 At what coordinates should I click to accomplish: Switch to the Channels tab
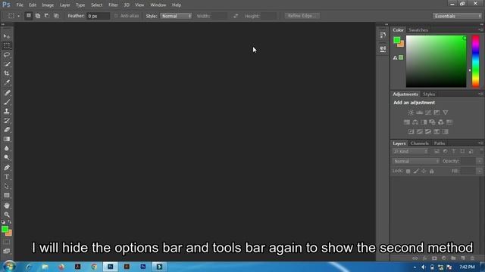coord(419,144)
